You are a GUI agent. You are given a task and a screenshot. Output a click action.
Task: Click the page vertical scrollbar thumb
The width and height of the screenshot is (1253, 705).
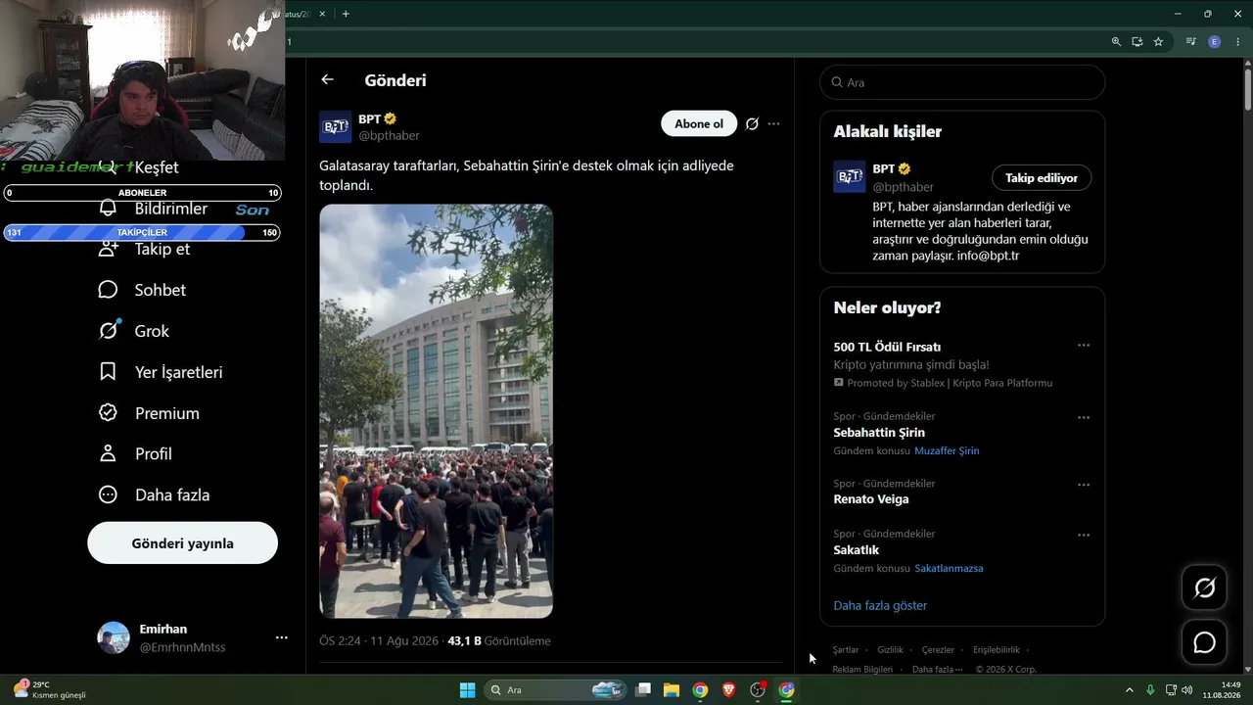point(1248,90)
